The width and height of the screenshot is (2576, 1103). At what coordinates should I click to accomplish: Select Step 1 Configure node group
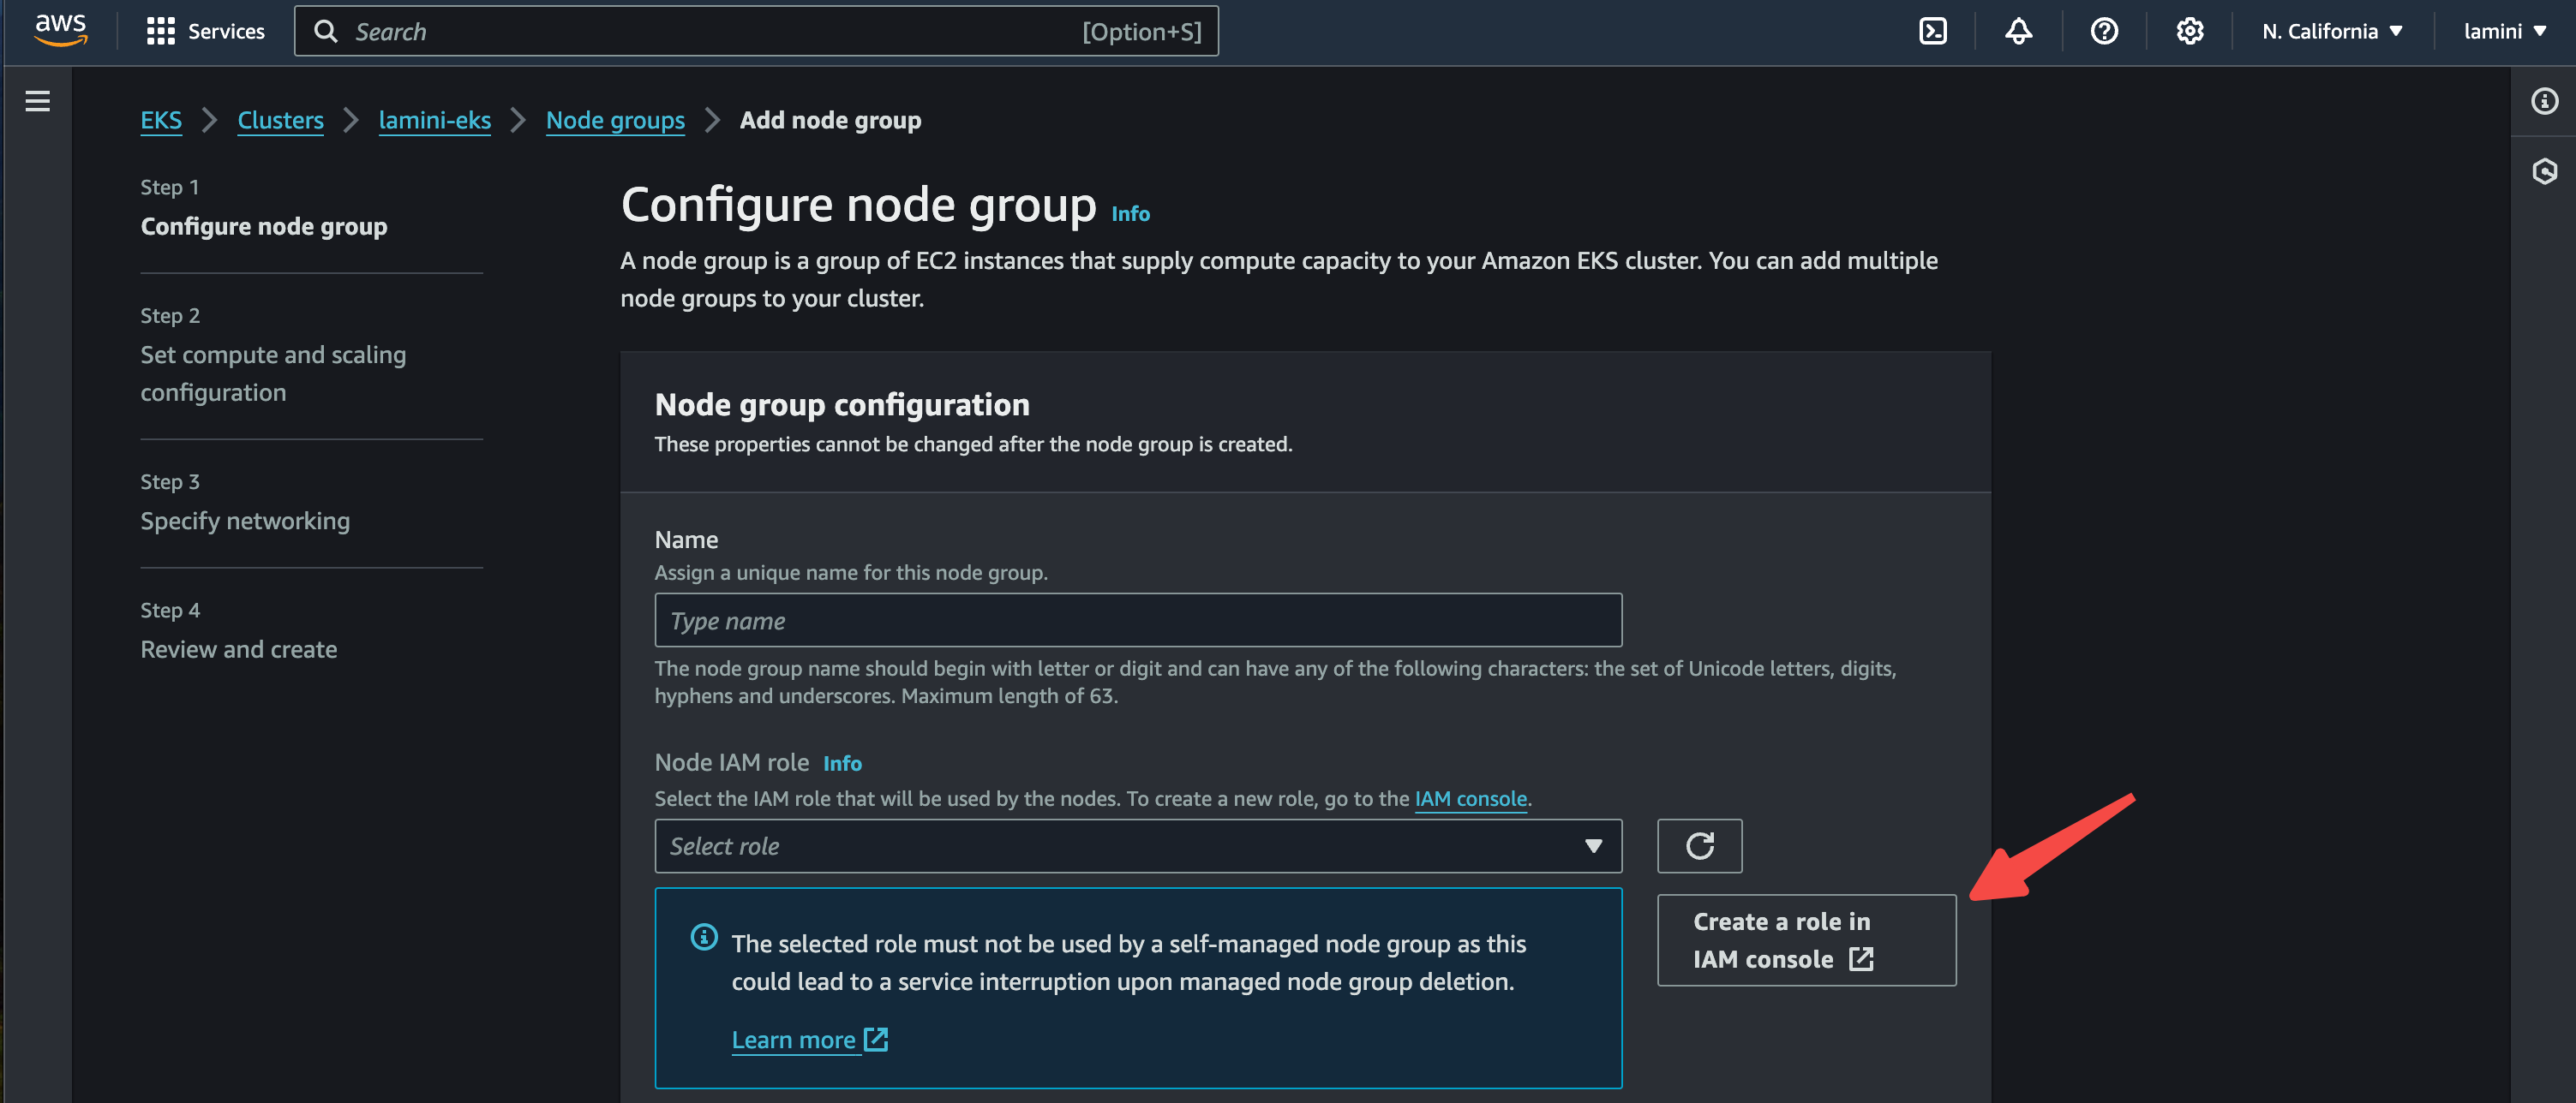point(264,226)
